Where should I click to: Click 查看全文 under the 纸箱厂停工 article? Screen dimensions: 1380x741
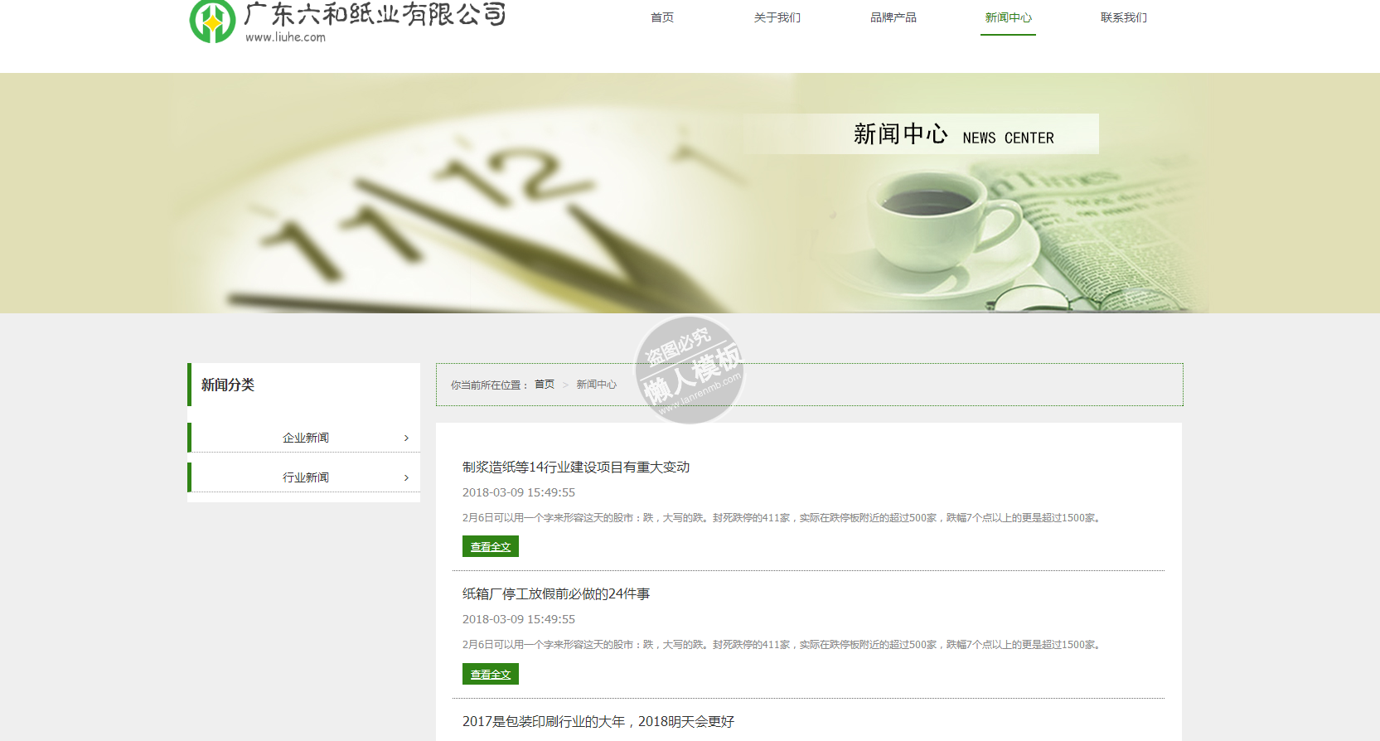click(491, 674)
